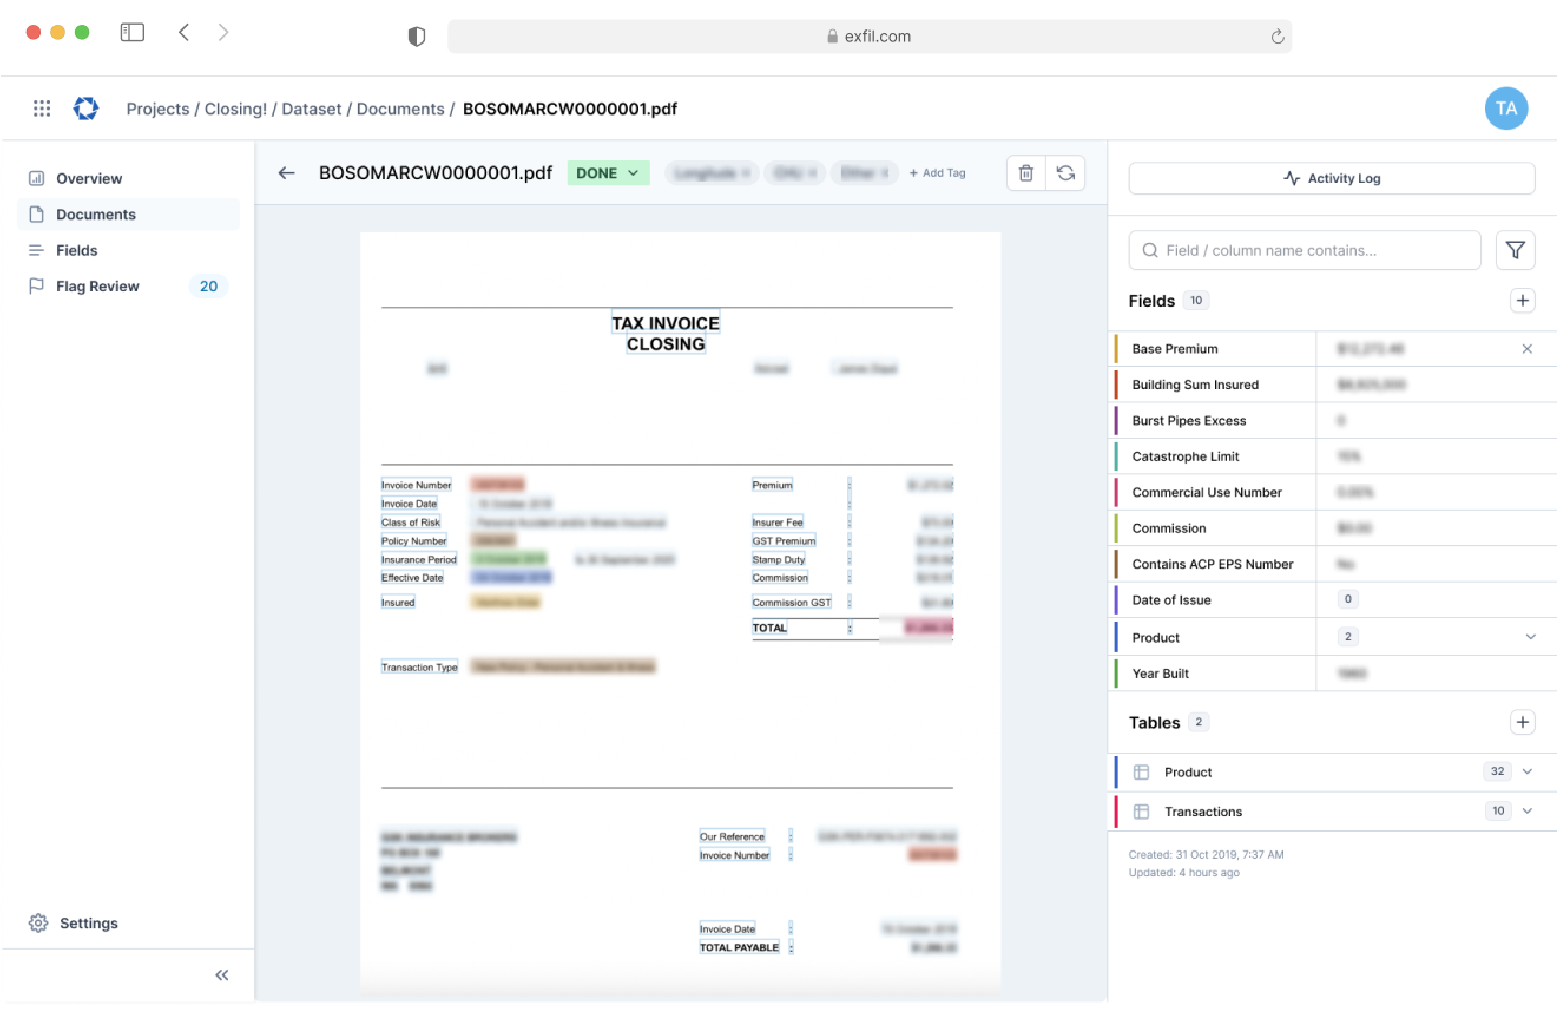
Task: Click Add Tag button
Action: (936, 173)
